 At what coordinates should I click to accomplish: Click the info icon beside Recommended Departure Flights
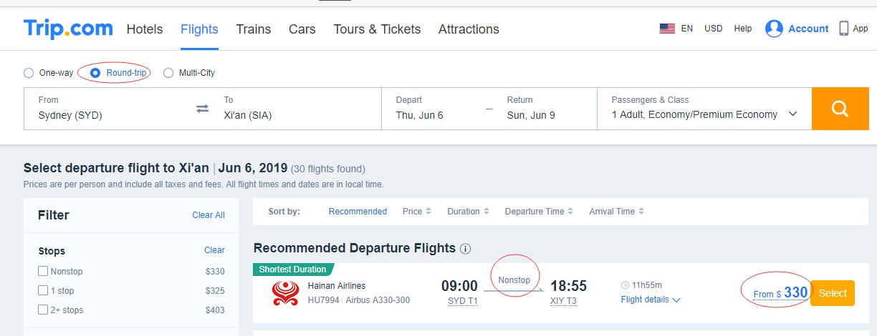465,249
